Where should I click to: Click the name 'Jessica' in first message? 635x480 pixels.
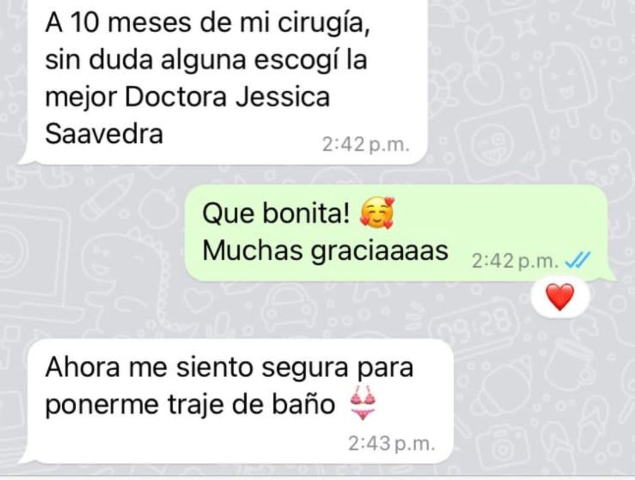pos(283,97)
